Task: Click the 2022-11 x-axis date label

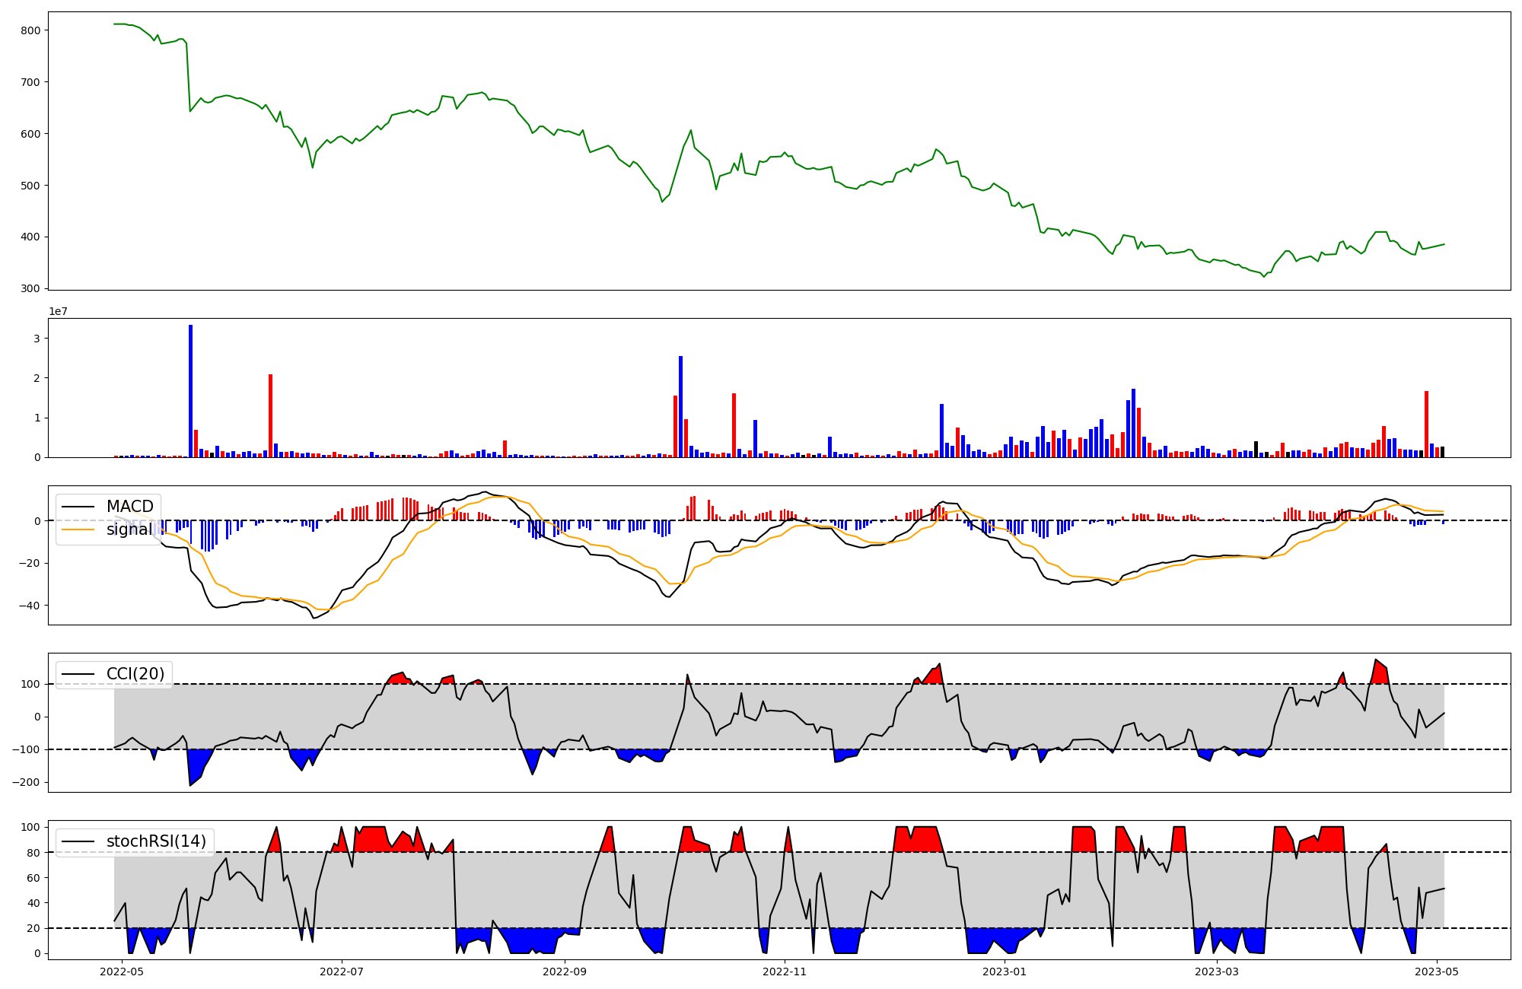Action: (x=785, y=972)
